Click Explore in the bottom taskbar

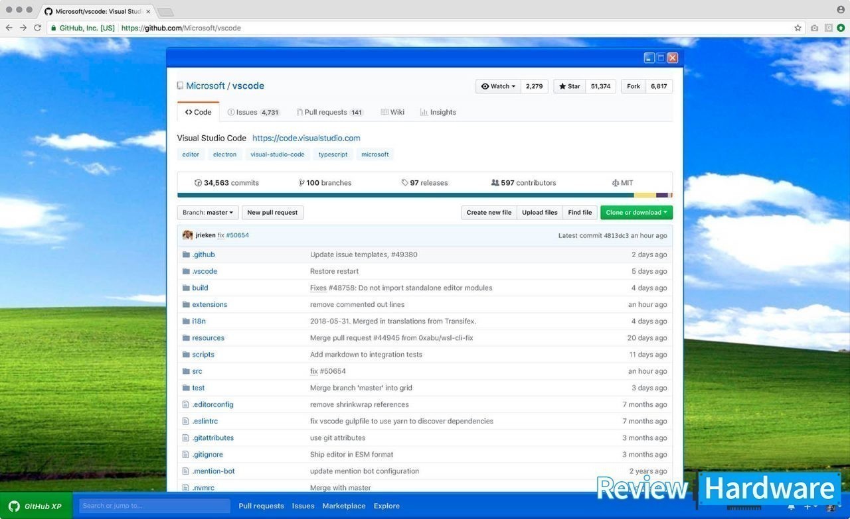pos(386,506)
